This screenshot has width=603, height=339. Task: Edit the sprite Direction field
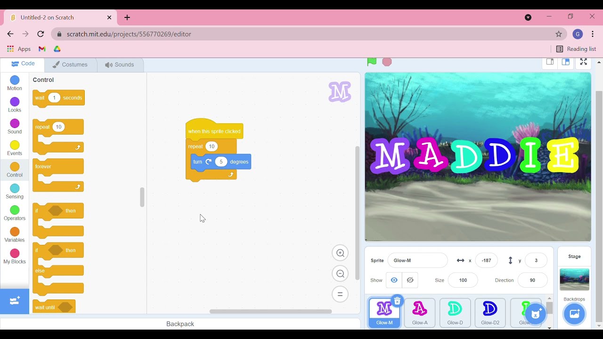532,280
